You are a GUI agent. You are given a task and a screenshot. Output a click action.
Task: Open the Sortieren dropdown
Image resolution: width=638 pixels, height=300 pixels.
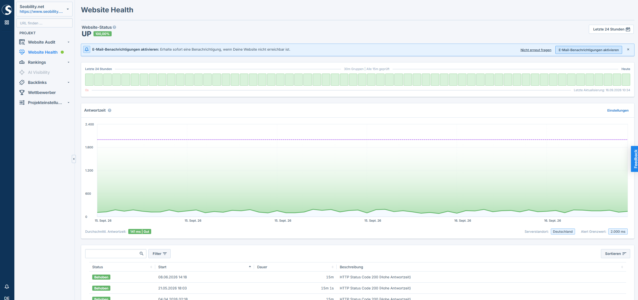tap(615, 254)
